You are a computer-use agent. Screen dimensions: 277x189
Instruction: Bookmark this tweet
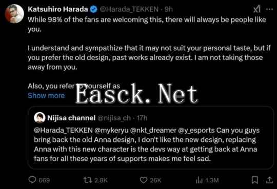pos(255,180)
